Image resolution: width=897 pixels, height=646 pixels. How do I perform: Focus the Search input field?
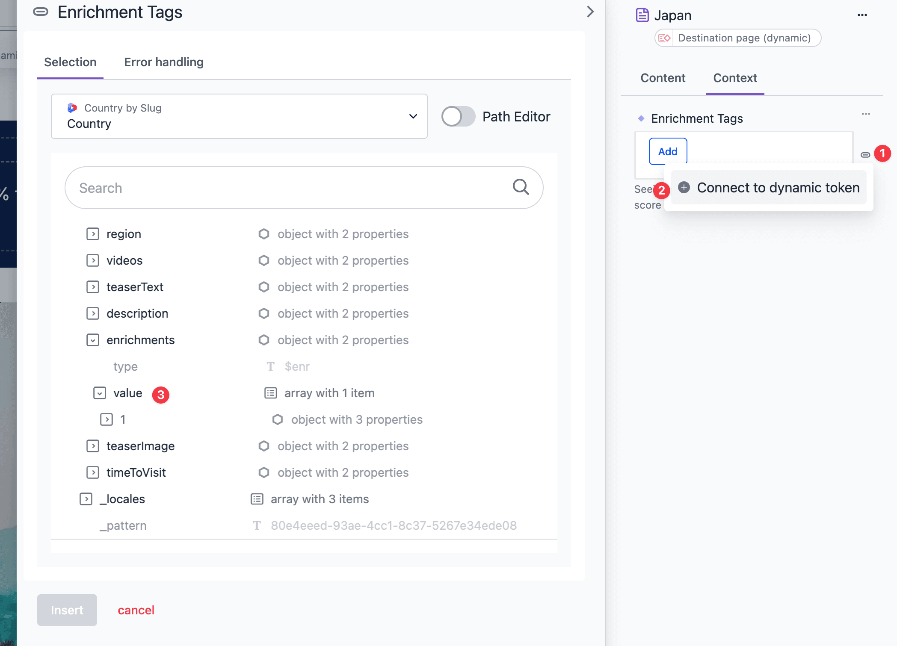point(304,188)
